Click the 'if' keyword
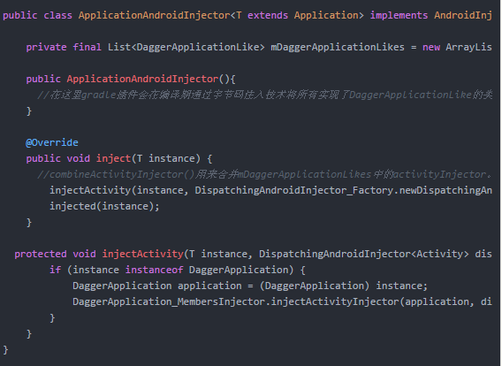The width and height of the screenshot is (502, 366). tap(55, 270)
